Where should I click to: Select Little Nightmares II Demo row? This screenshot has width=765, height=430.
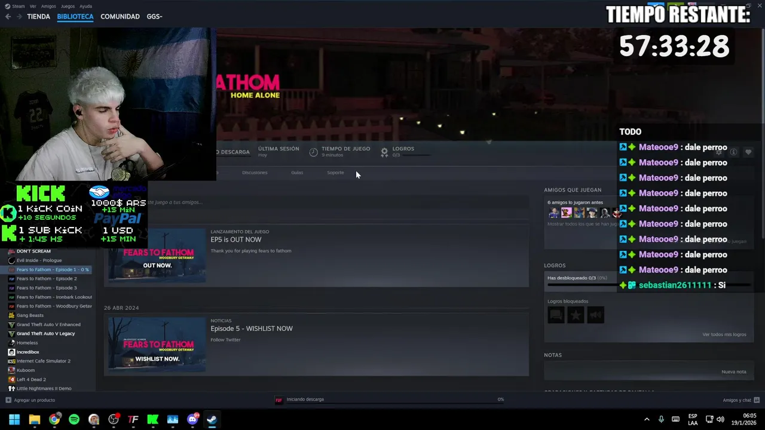(x=50, y=389)
